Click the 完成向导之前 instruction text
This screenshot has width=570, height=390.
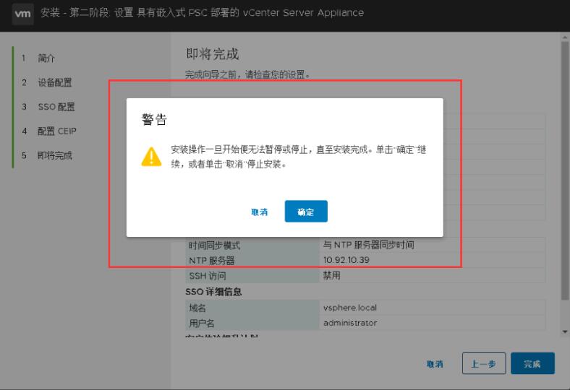point(247,74)
